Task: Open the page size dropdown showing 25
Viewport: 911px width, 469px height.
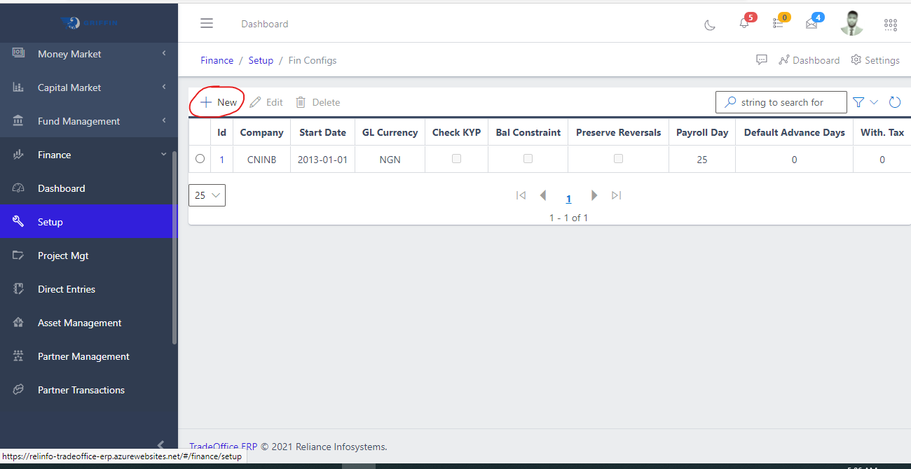Action: (207, 195)
